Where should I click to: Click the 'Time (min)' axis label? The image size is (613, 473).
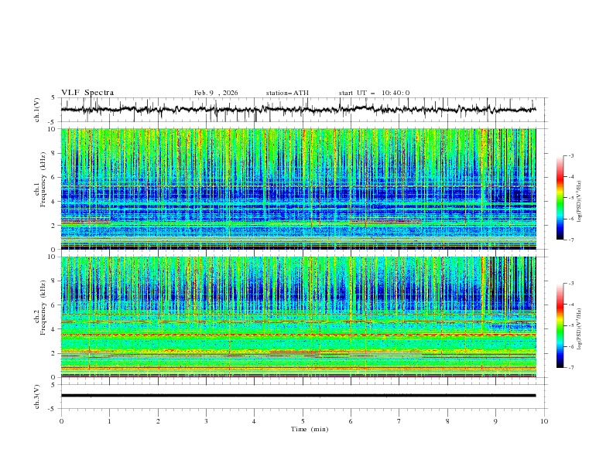[x=310, y=429]
